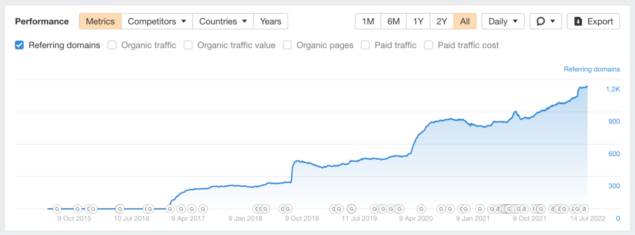Click the Export download button
Viewport: 635px width, 235px height.
[x=593, y=22]
